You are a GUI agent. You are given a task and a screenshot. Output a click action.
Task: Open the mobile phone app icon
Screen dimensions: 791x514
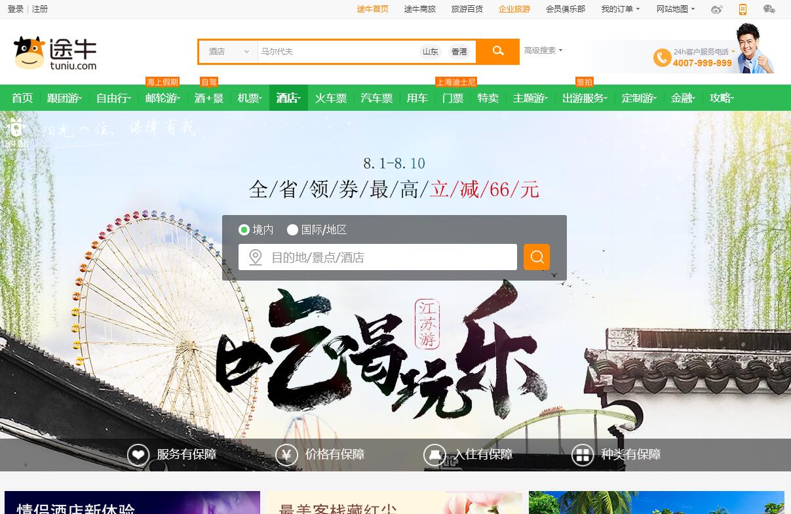point(743,9)
